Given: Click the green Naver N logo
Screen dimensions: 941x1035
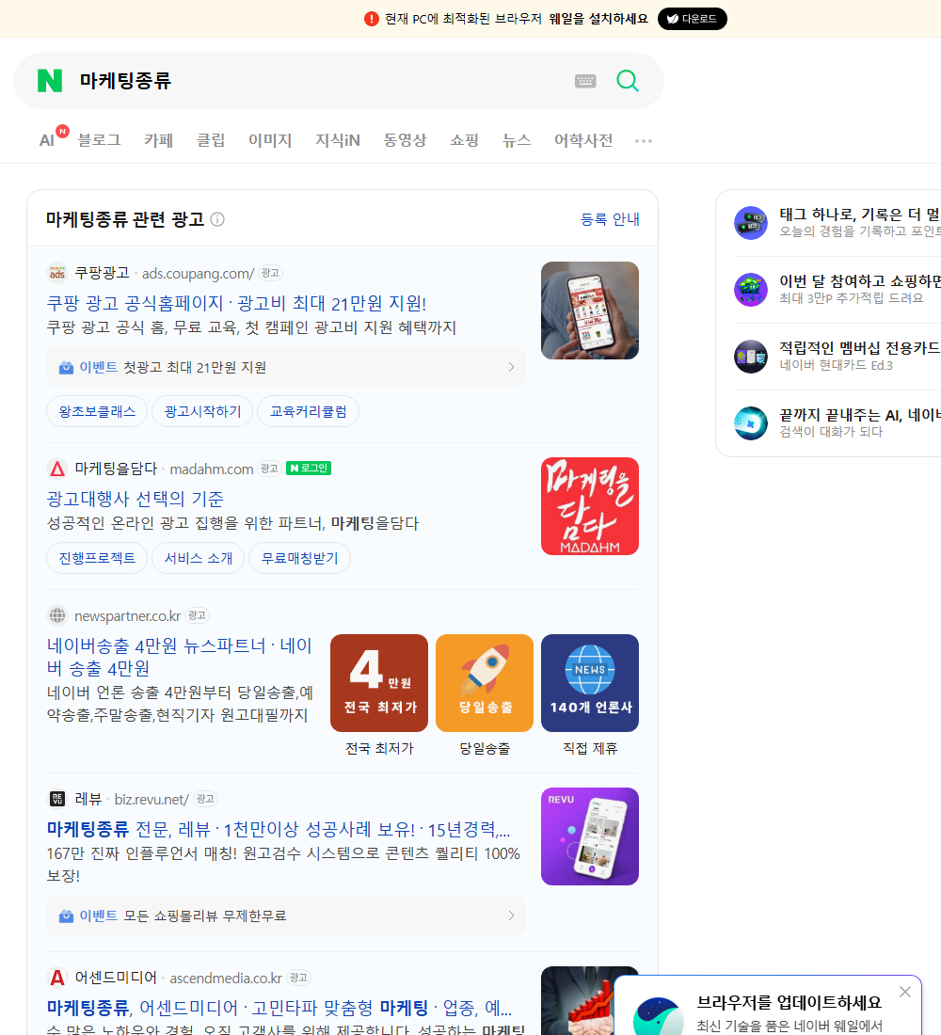Looking at the screenshot, I should 50,81.
